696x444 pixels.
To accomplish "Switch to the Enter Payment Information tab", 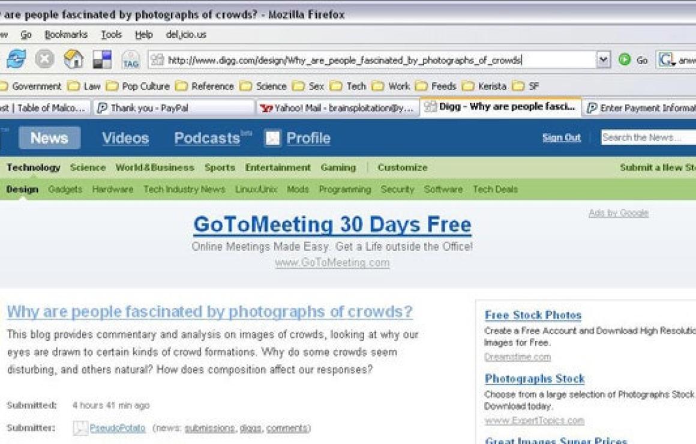I will click(639, 108).
